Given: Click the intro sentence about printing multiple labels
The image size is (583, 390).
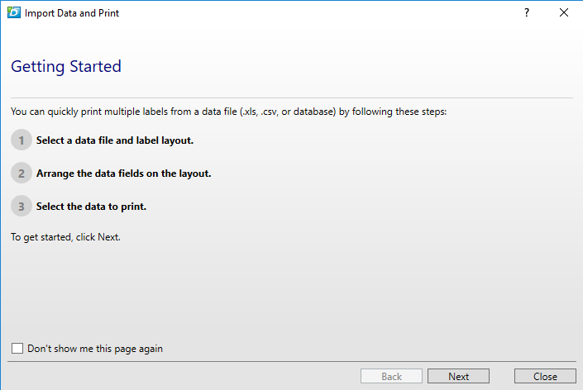Looking at the screenshot, I should [228, 112].
